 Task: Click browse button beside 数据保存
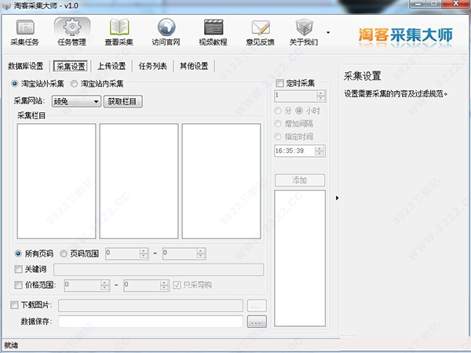257,322
